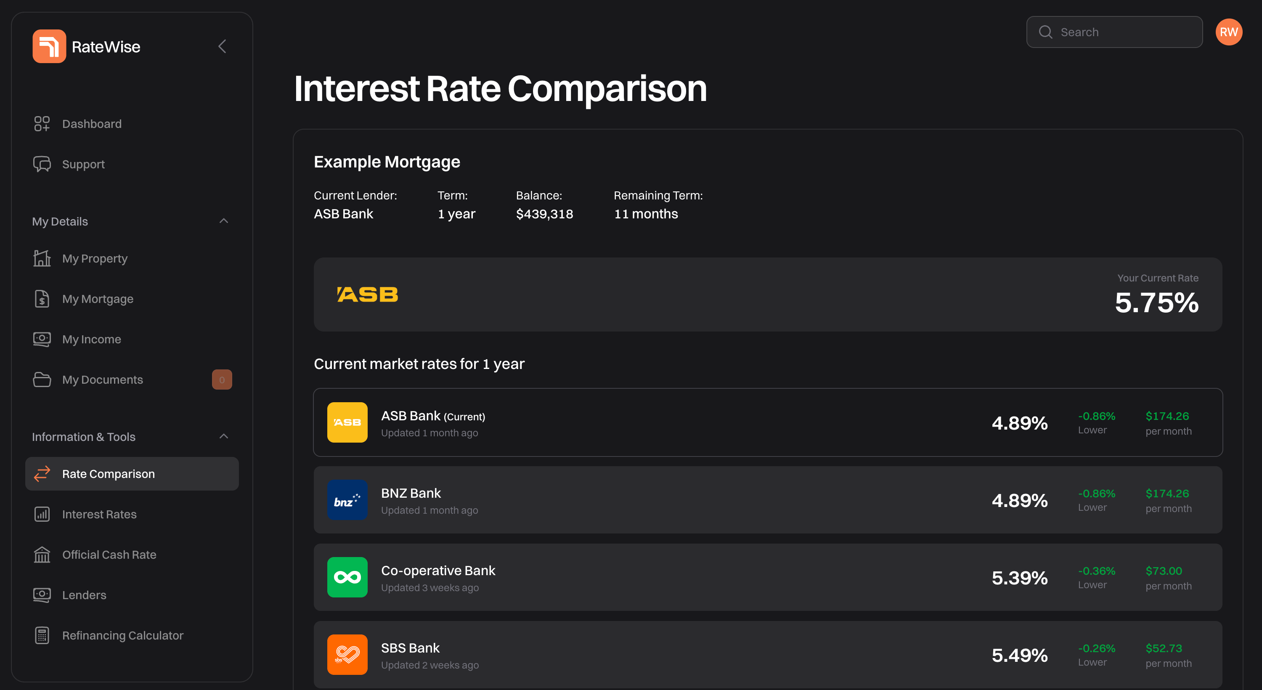Screen dimensions: 1262x690
Task: Click 'Updated 3 weeks ago' text
Action: 430,588
